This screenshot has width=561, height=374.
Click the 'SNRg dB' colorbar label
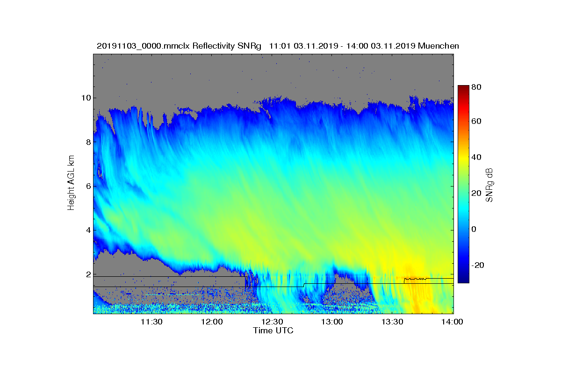[x=490, y=185]
